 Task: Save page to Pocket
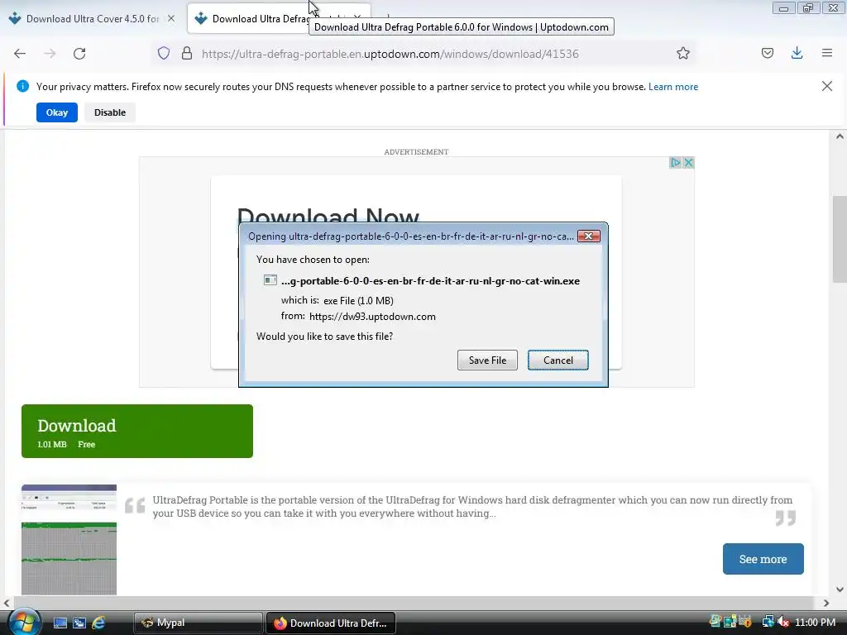click(x=767, y=53)
